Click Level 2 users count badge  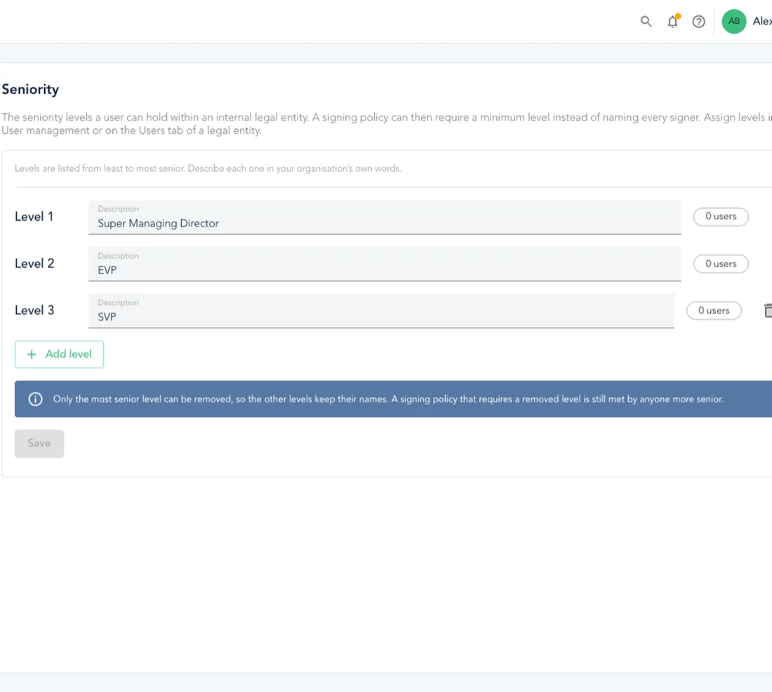(721, 264)
